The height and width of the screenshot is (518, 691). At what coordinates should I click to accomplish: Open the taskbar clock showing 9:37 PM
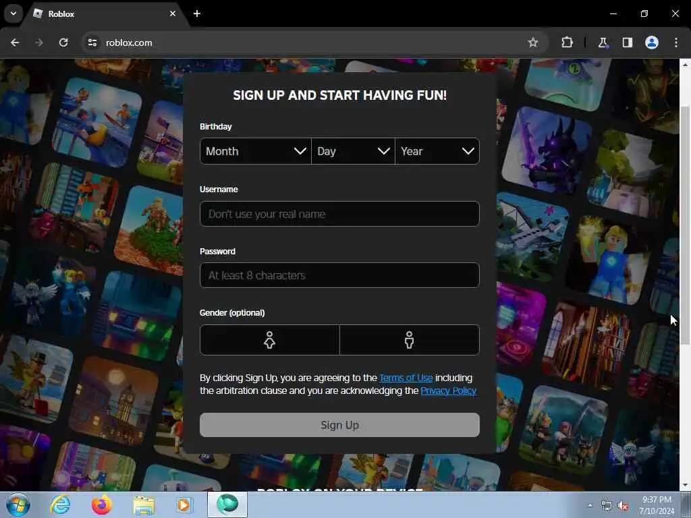[657, 505]
